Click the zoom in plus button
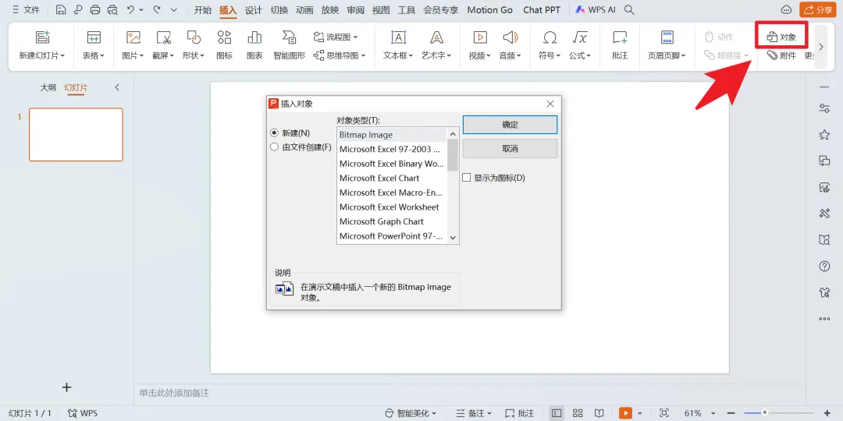Viewport: 843px width, 421px height. (827, 413)
